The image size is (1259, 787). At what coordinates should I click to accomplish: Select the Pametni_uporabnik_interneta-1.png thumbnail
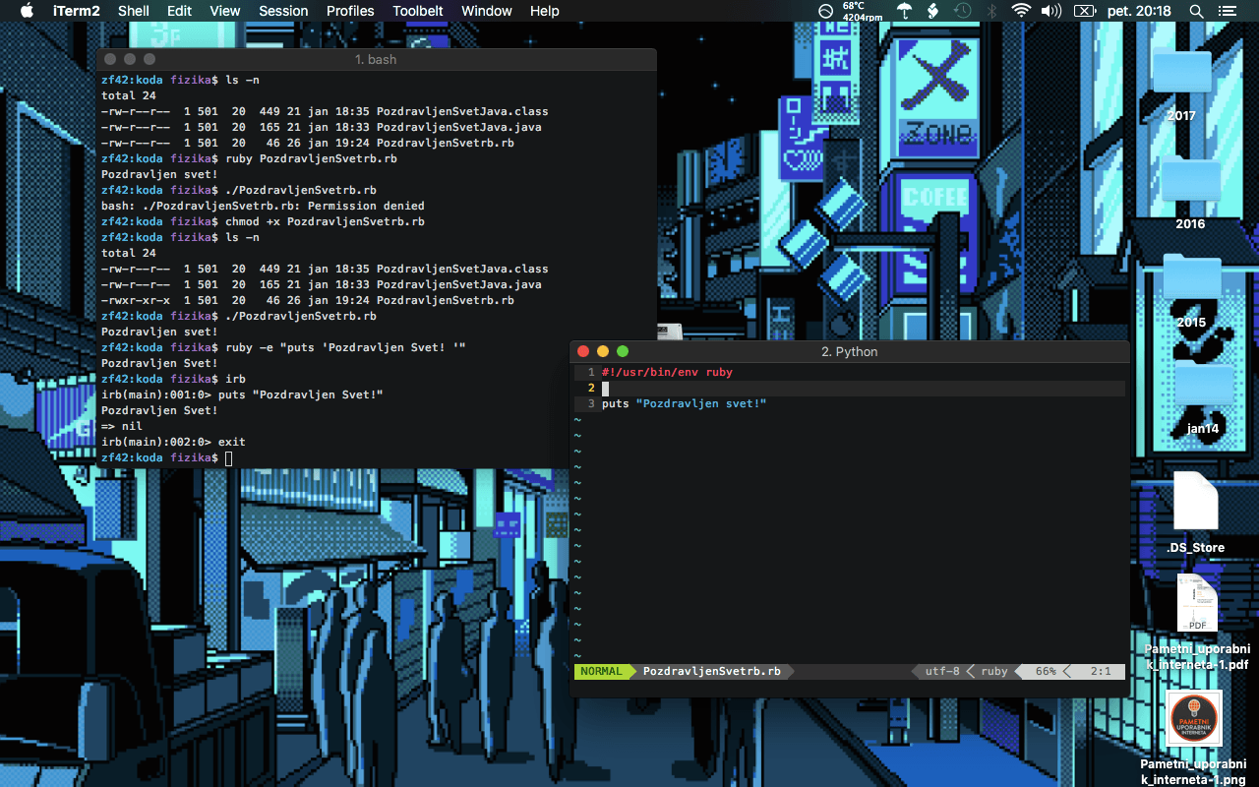pos(1194,719)
